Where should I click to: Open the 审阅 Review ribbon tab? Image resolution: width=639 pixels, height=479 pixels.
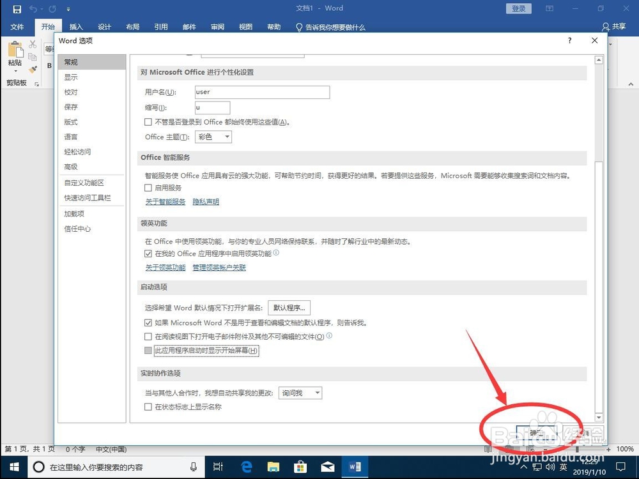click(x=218, y=27)
